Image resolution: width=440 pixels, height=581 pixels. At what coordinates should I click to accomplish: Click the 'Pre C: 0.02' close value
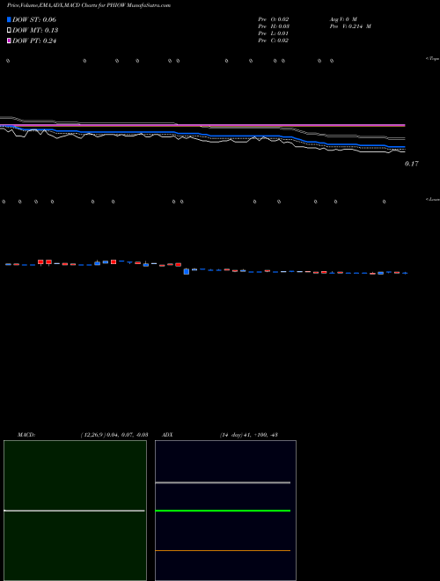tap(274, 40)
